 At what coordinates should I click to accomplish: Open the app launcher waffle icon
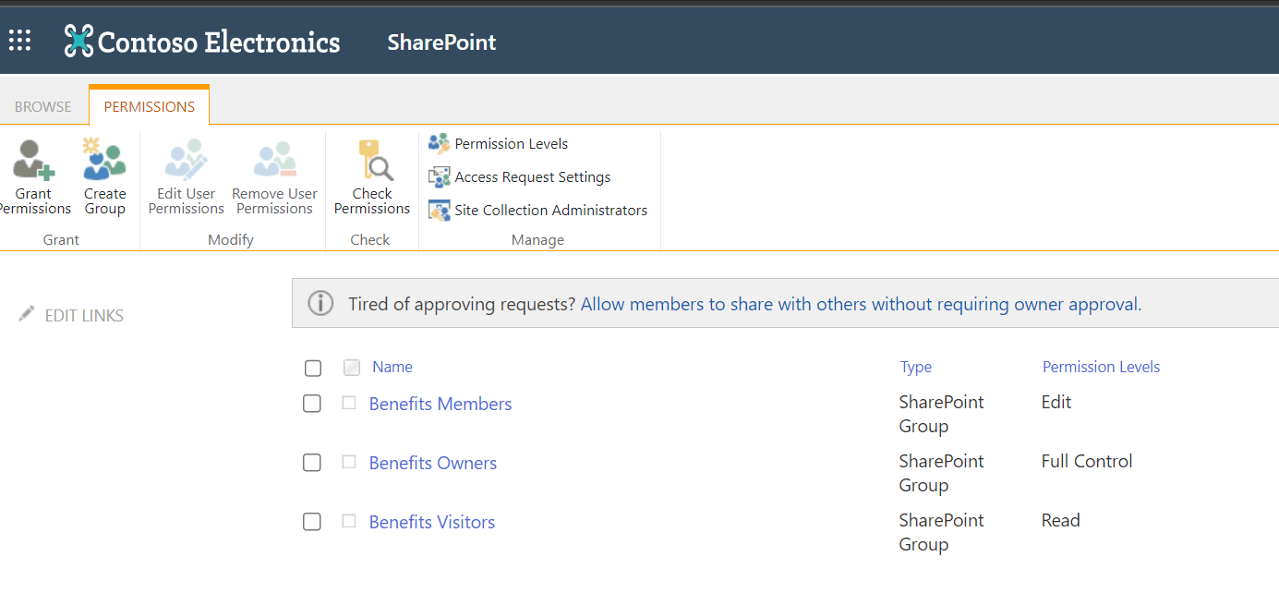click(19, 41)
